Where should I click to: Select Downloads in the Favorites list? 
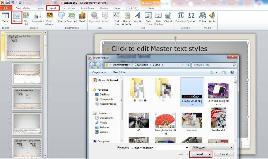click(x=104, y=99)
